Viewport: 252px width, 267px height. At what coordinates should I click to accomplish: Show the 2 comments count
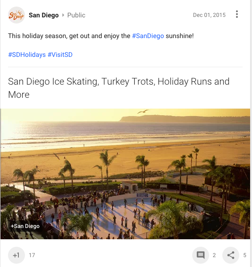coord(214,255)
